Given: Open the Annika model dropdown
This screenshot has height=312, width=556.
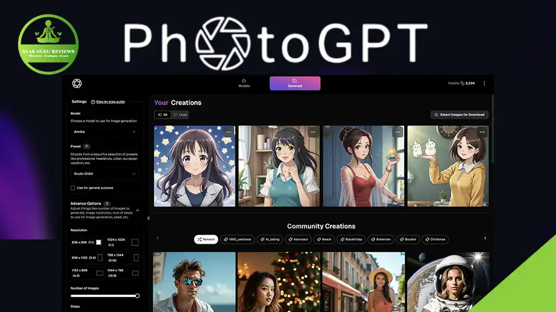Looking at the screenshot, I should click(104, 132).
